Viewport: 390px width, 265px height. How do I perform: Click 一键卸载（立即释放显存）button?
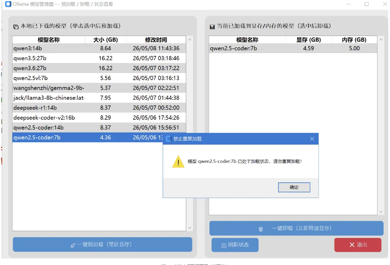click(296, 228)
